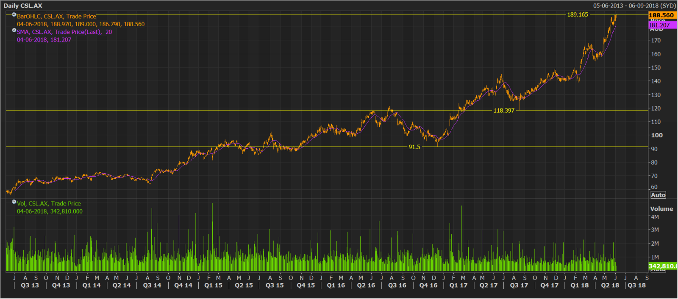Click the Q4 13 quarter label
Image resolution: width=678 pixels, height=299 pixels.
[x=61, y=285]
